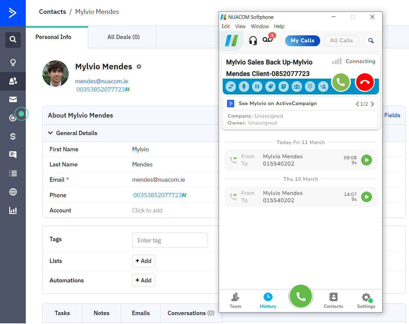Open the Automations gear icon in sidebar

(13, 118)
